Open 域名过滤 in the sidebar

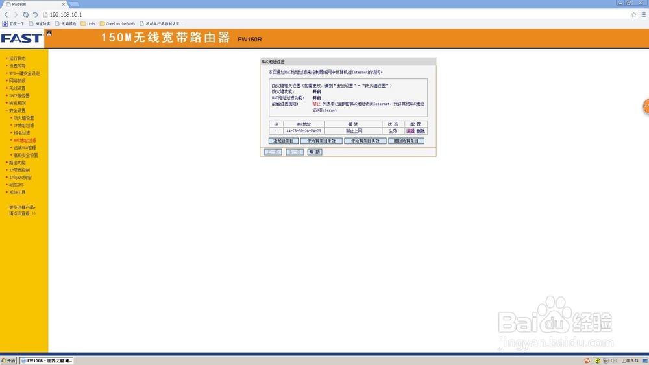pyautogui.click(x=21, y=133)
